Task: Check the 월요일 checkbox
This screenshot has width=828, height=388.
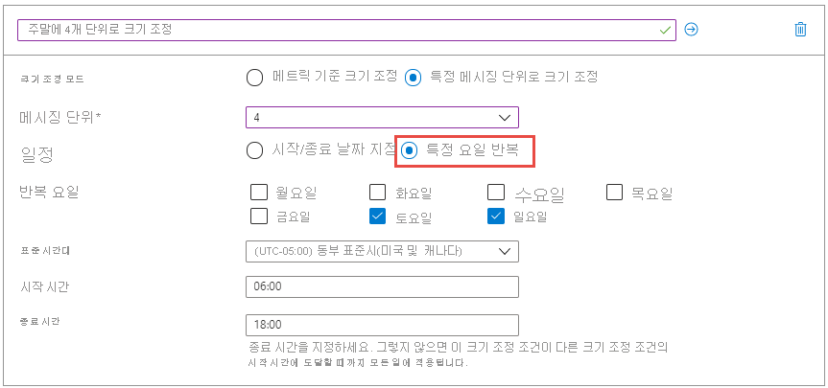Action: pyautogui.click(x=258, y=192)
